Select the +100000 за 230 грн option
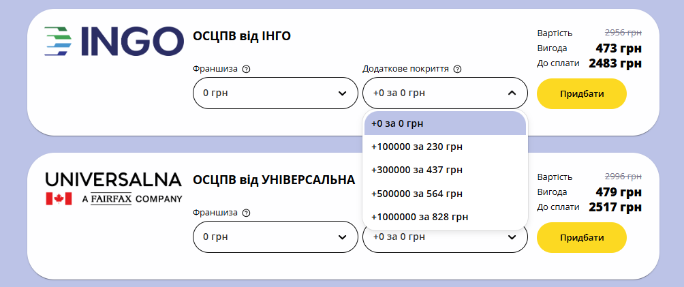 [445, 147]
